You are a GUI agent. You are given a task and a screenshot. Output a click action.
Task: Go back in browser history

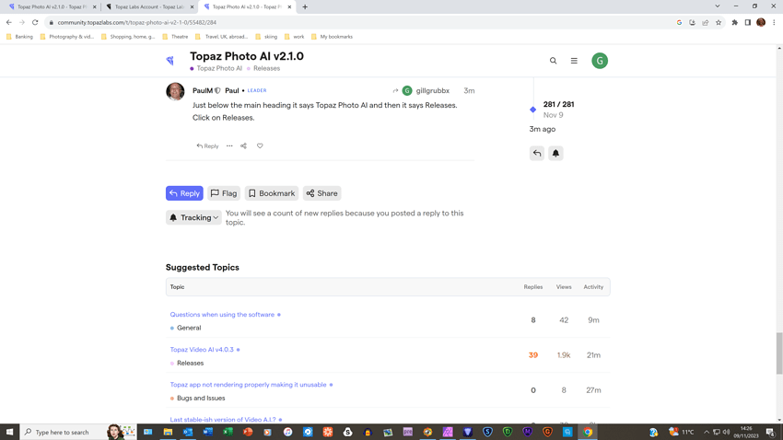(9, 22)
